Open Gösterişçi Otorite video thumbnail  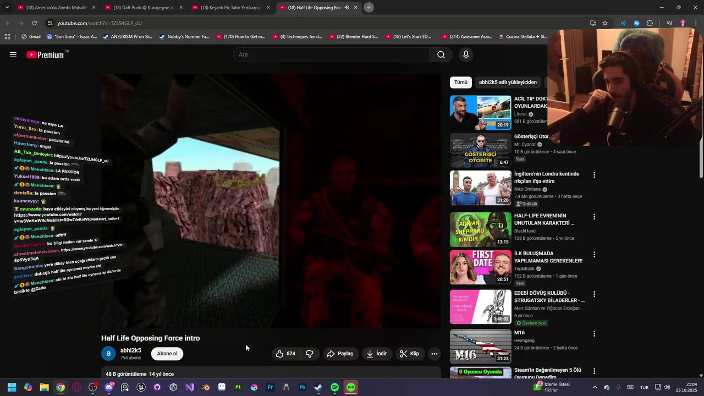tap(481, 151)
